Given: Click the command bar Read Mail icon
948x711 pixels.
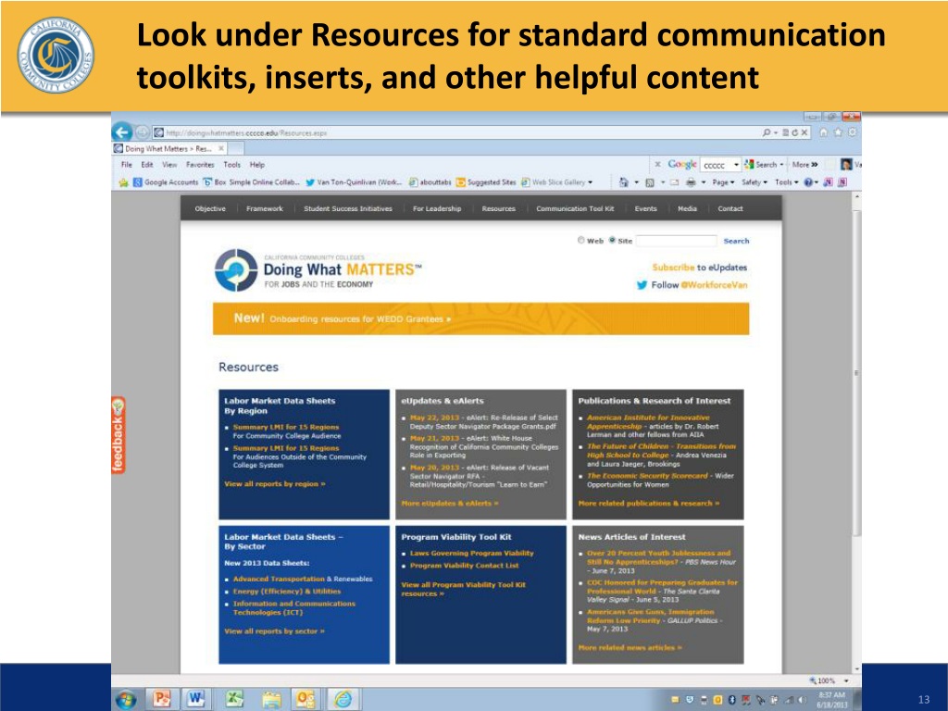Looking at the screenshot, I should [x=674, y=182].
